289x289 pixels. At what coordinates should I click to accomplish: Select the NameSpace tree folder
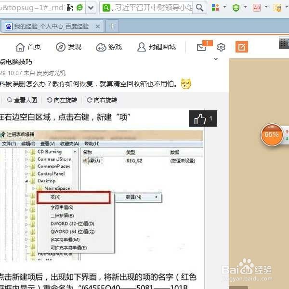(x=57, y=188)
